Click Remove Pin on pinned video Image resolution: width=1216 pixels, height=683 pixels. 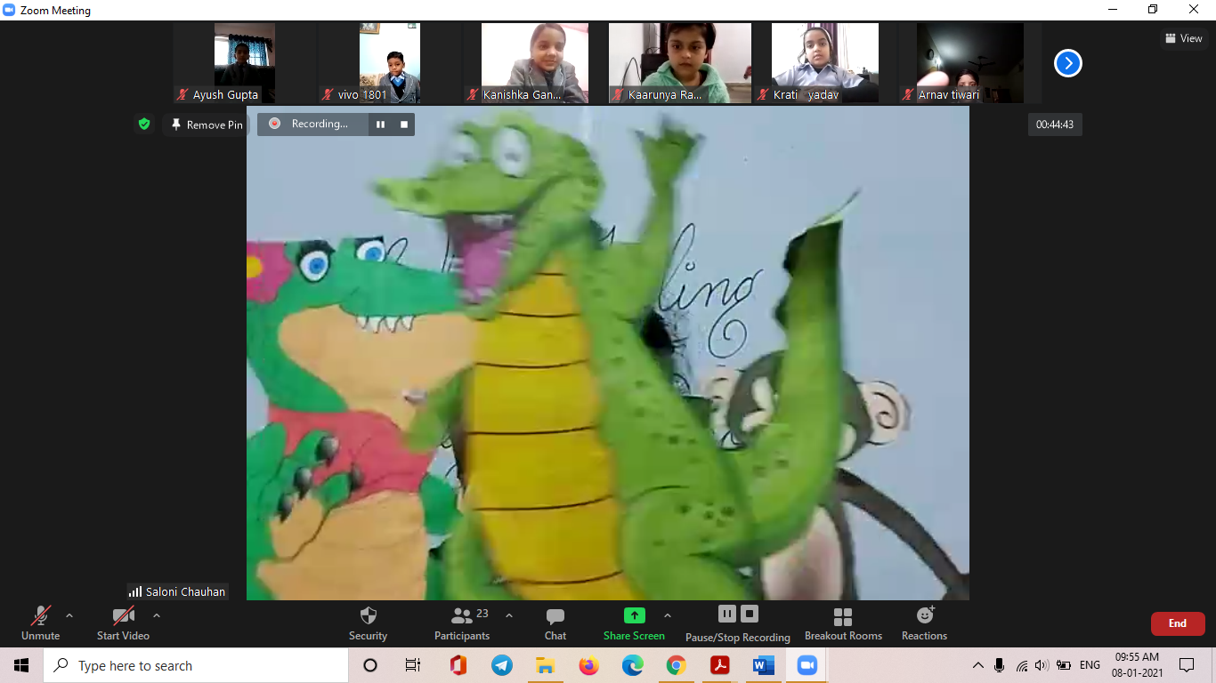click(x=207, y=125)
